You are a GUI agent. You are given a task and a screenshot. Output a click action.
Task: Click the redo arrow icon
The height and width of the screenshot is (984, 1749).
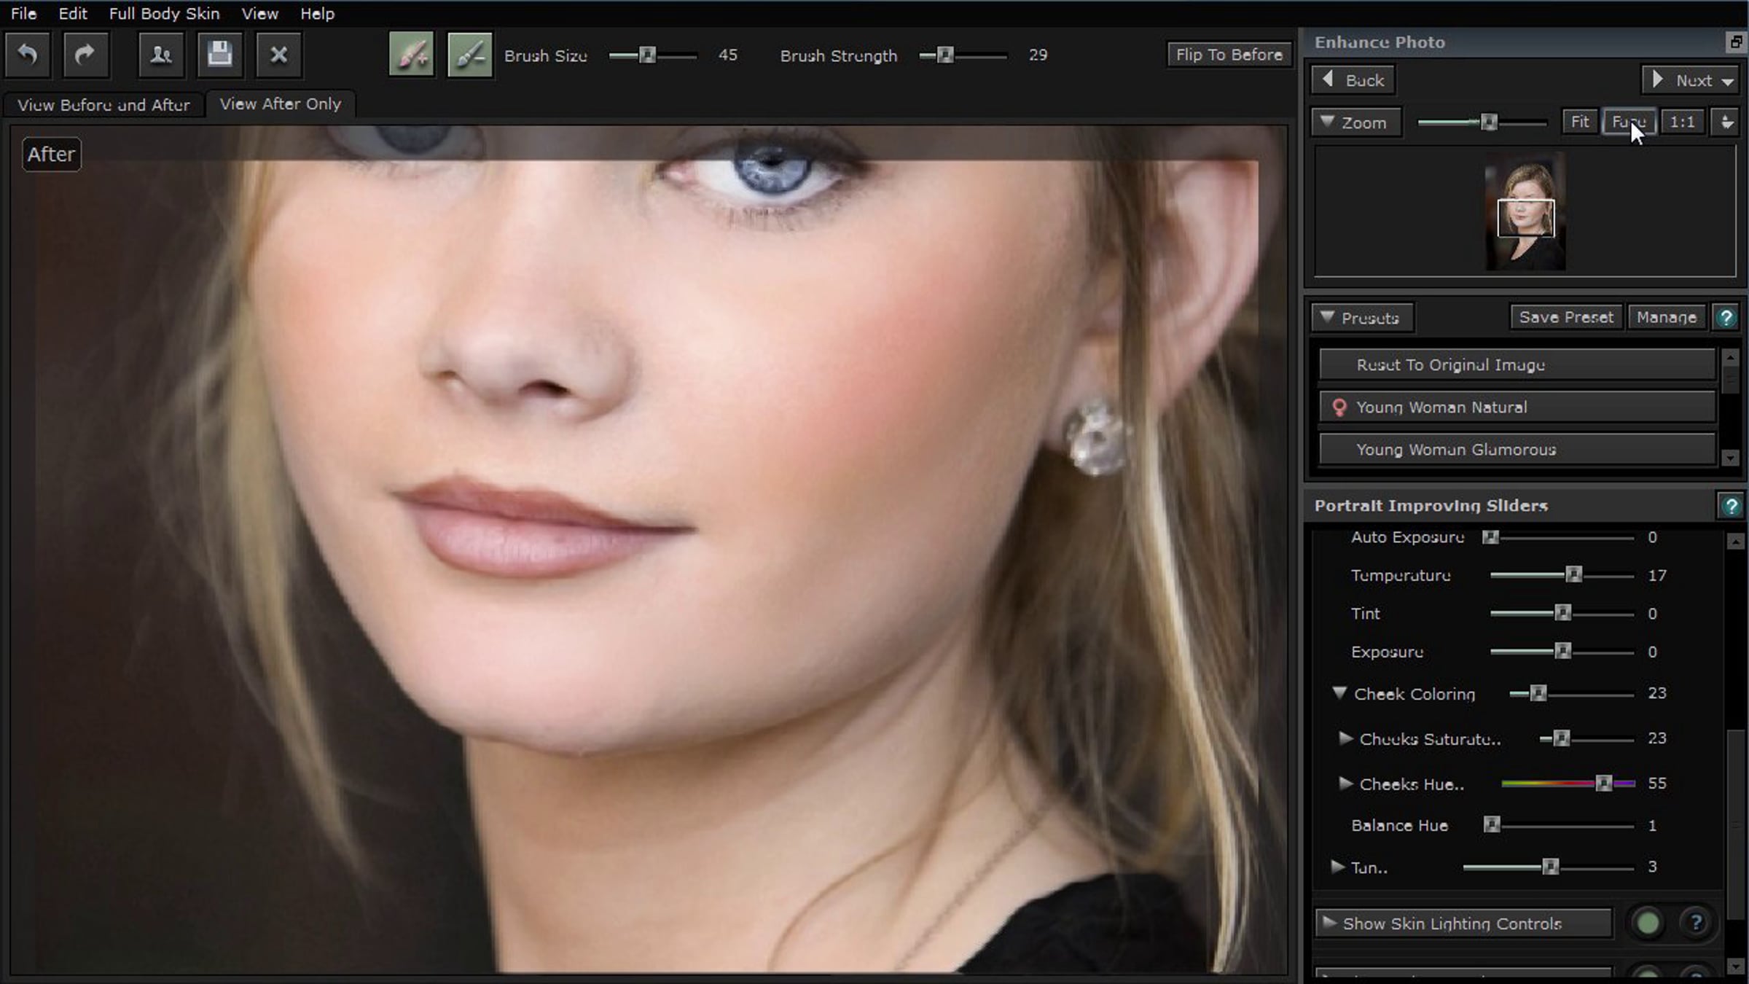85,55
